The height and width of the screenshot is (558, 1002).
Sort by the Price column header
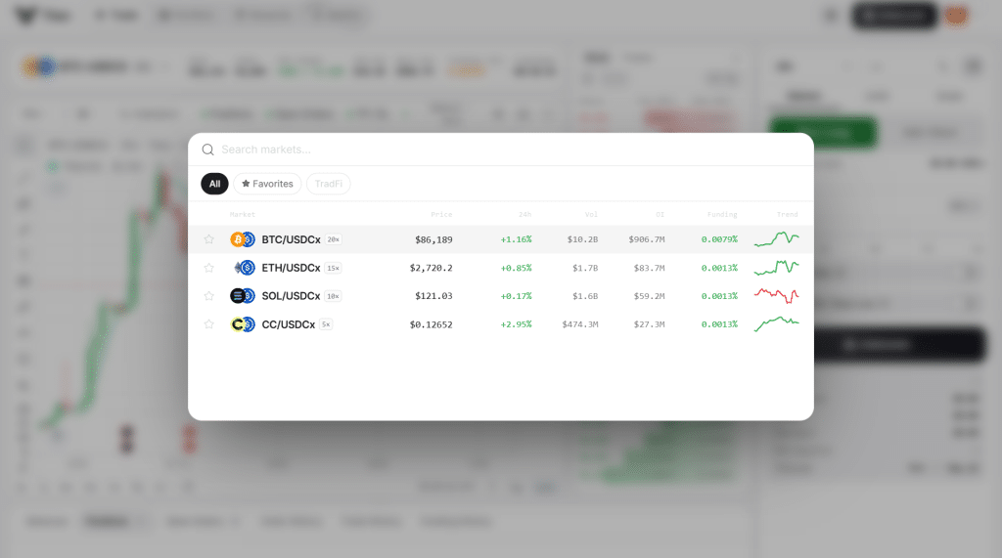(x=441, y=215)
